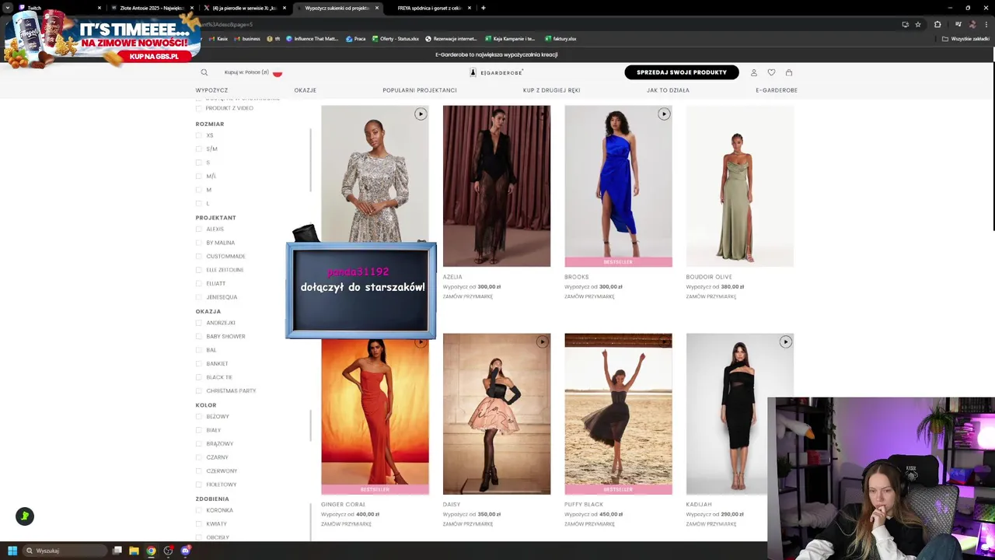This screenshot has width=995, height=560.
Task: Open the wishlist heart icon
Action: coord(771,72)
